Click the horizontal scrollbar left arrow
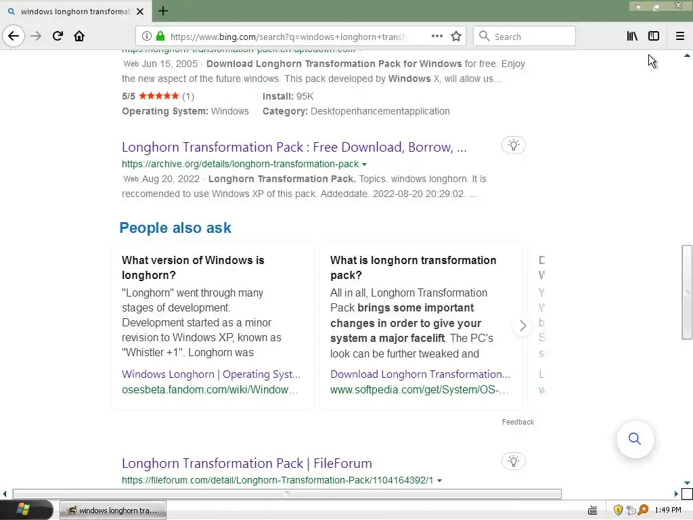 click(5, 494)
